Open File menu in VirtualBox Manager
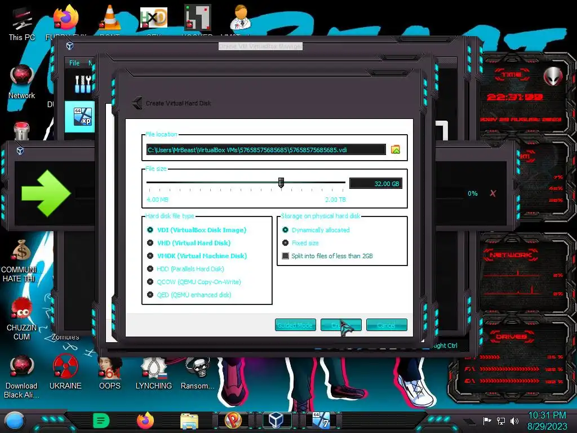Viewport: 577px width, 433px height. [x=74, y=63]
